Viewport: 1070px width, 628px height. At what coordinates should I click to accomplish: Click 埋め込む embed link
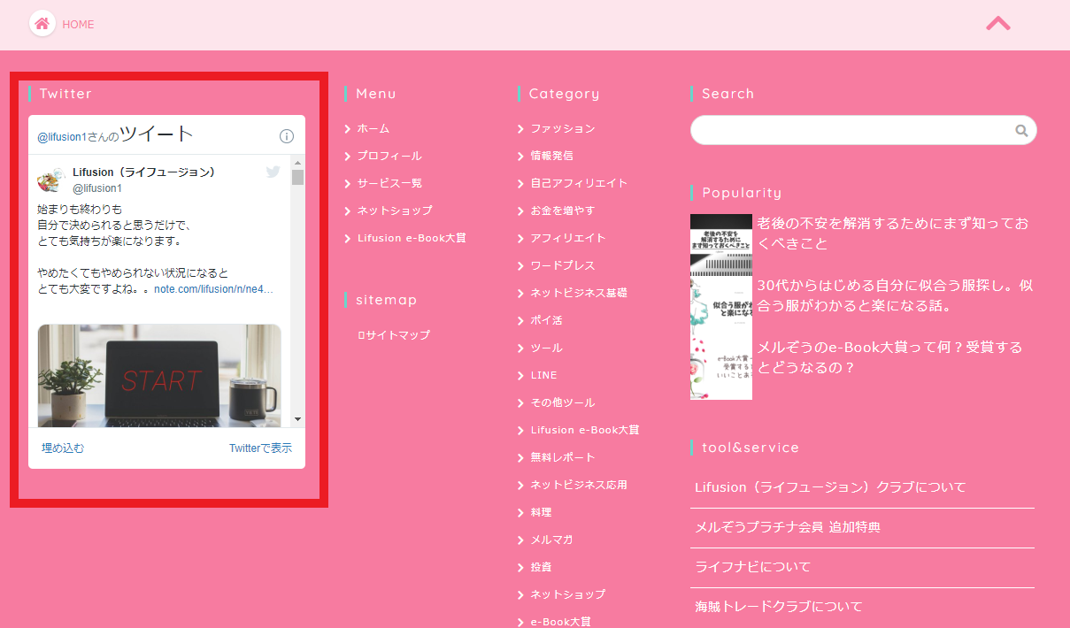tap(63, 448)
